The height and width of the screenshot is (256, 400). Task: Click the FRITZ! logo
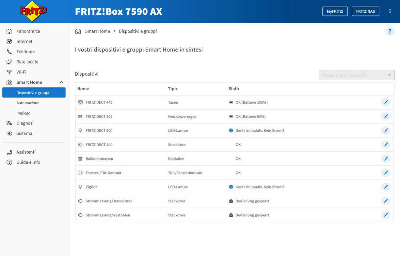(x=34, y=11)
